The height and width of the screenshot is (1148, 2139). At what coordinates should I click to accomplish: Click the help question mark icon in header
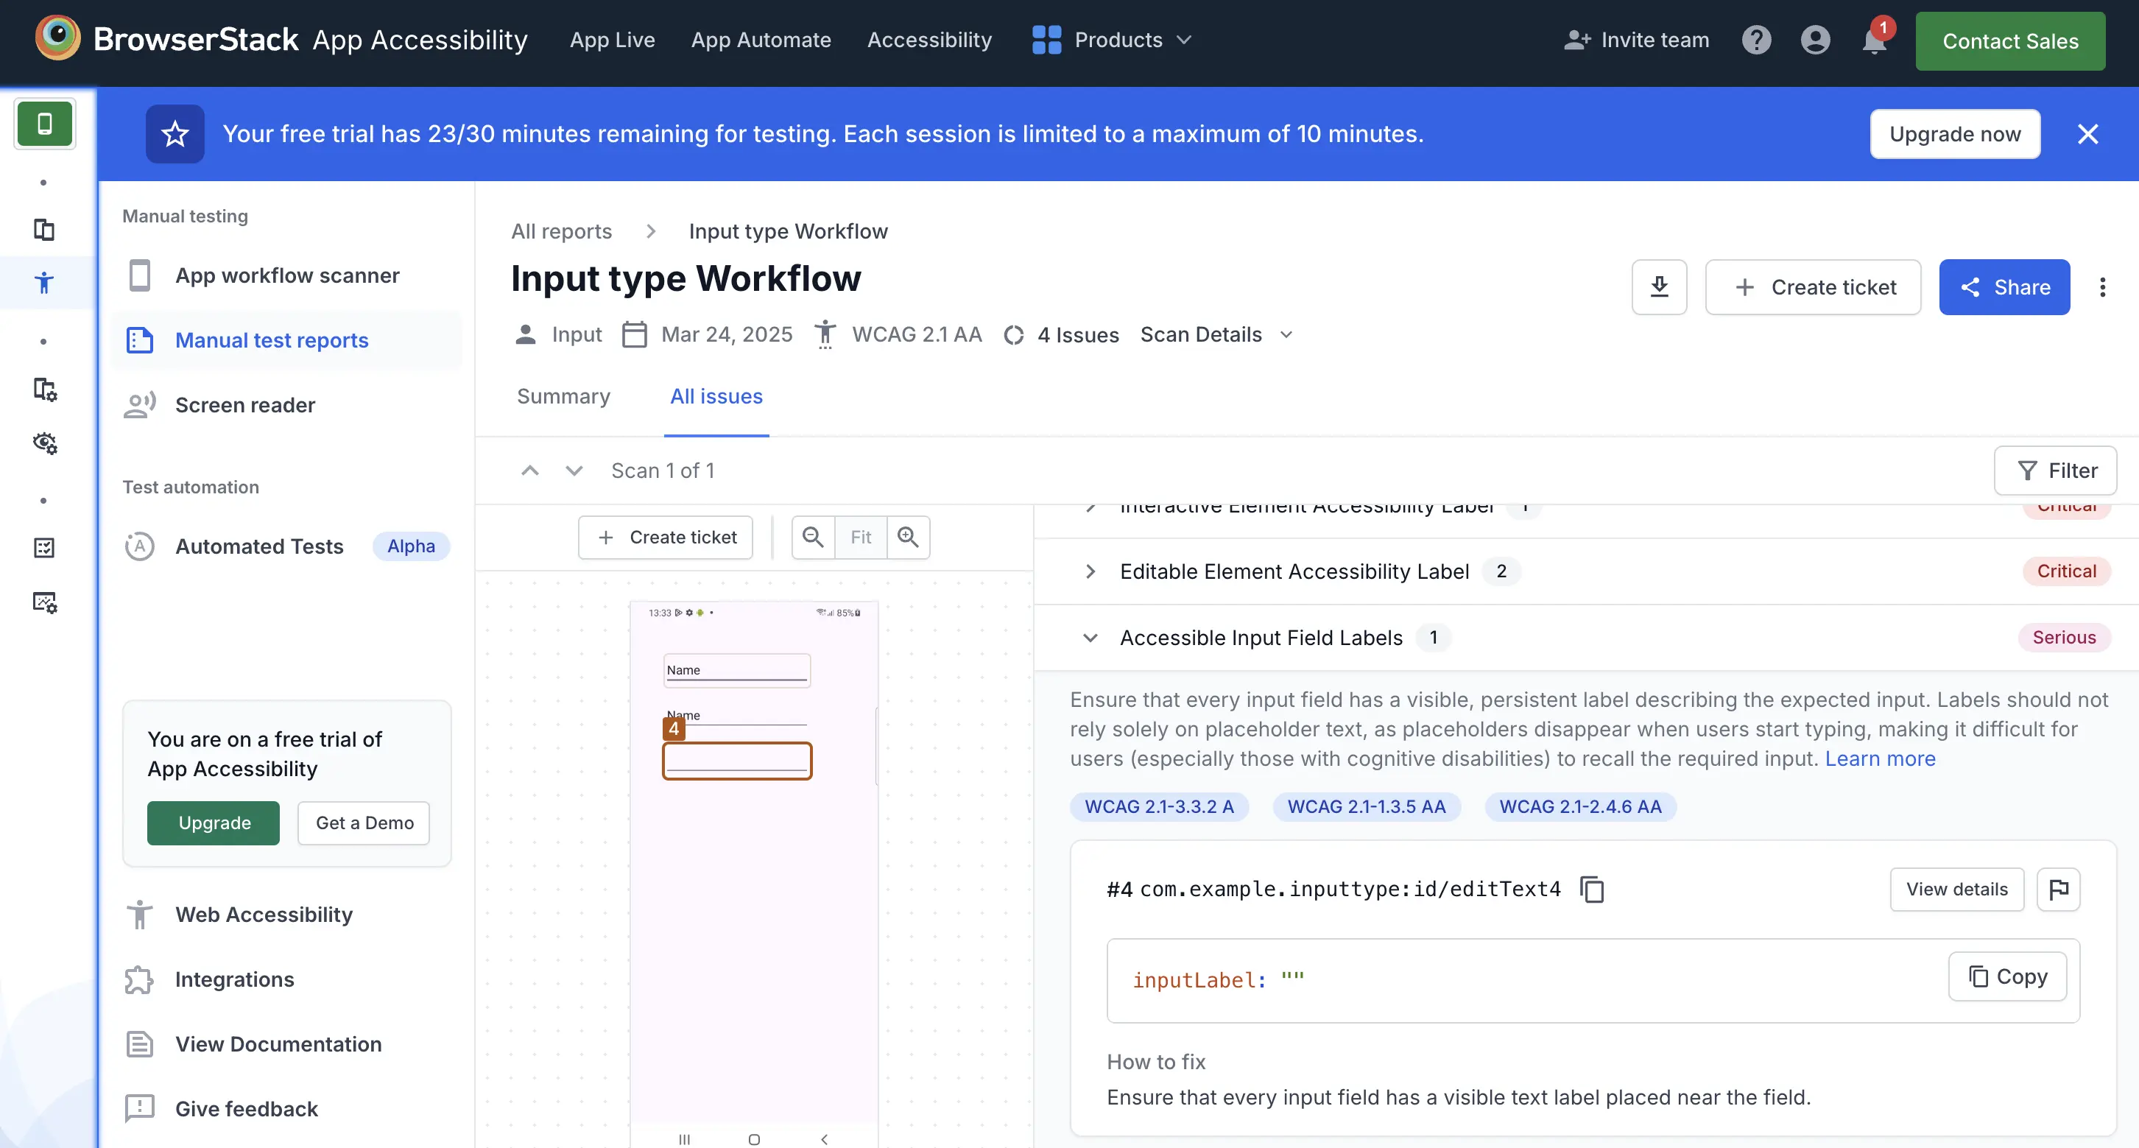pos(1757,39)
